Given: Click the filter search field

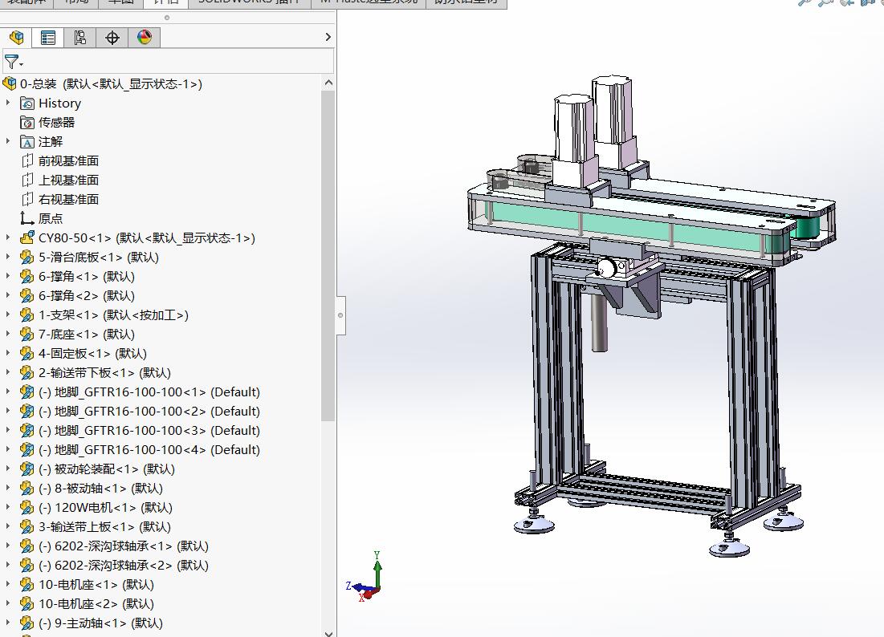Looking at the screenshot, I should (x=168, y=62).
